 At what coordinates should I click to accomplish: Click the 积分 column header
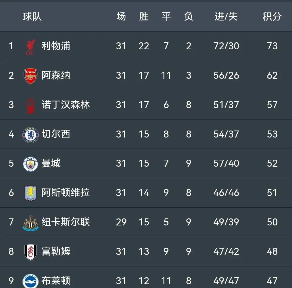coord(272,17)
